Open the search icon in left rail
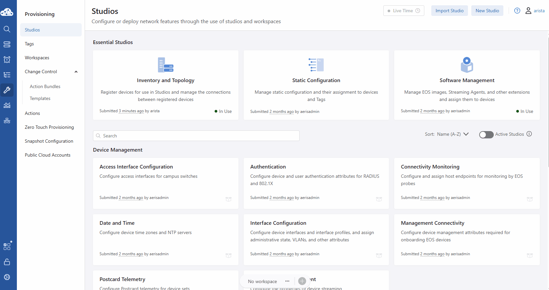The height and width of the screenshot is (290, 549). click(x=7, y=29)
